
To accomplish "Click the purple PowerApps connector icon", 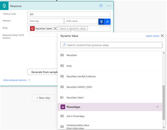I will [63, 107].
